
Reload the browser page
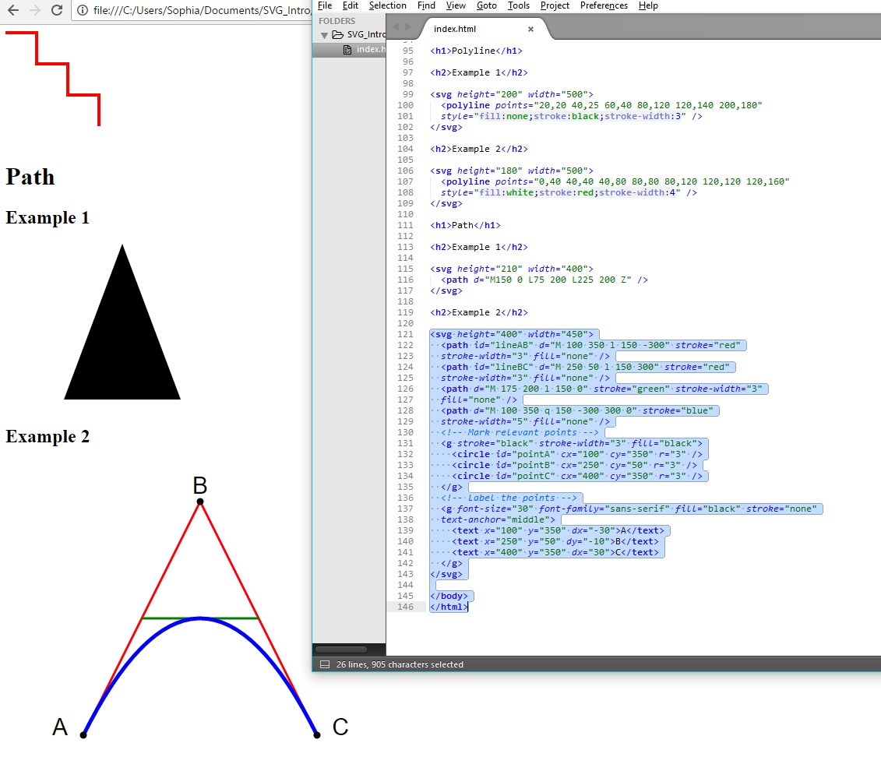coord(57,10)
